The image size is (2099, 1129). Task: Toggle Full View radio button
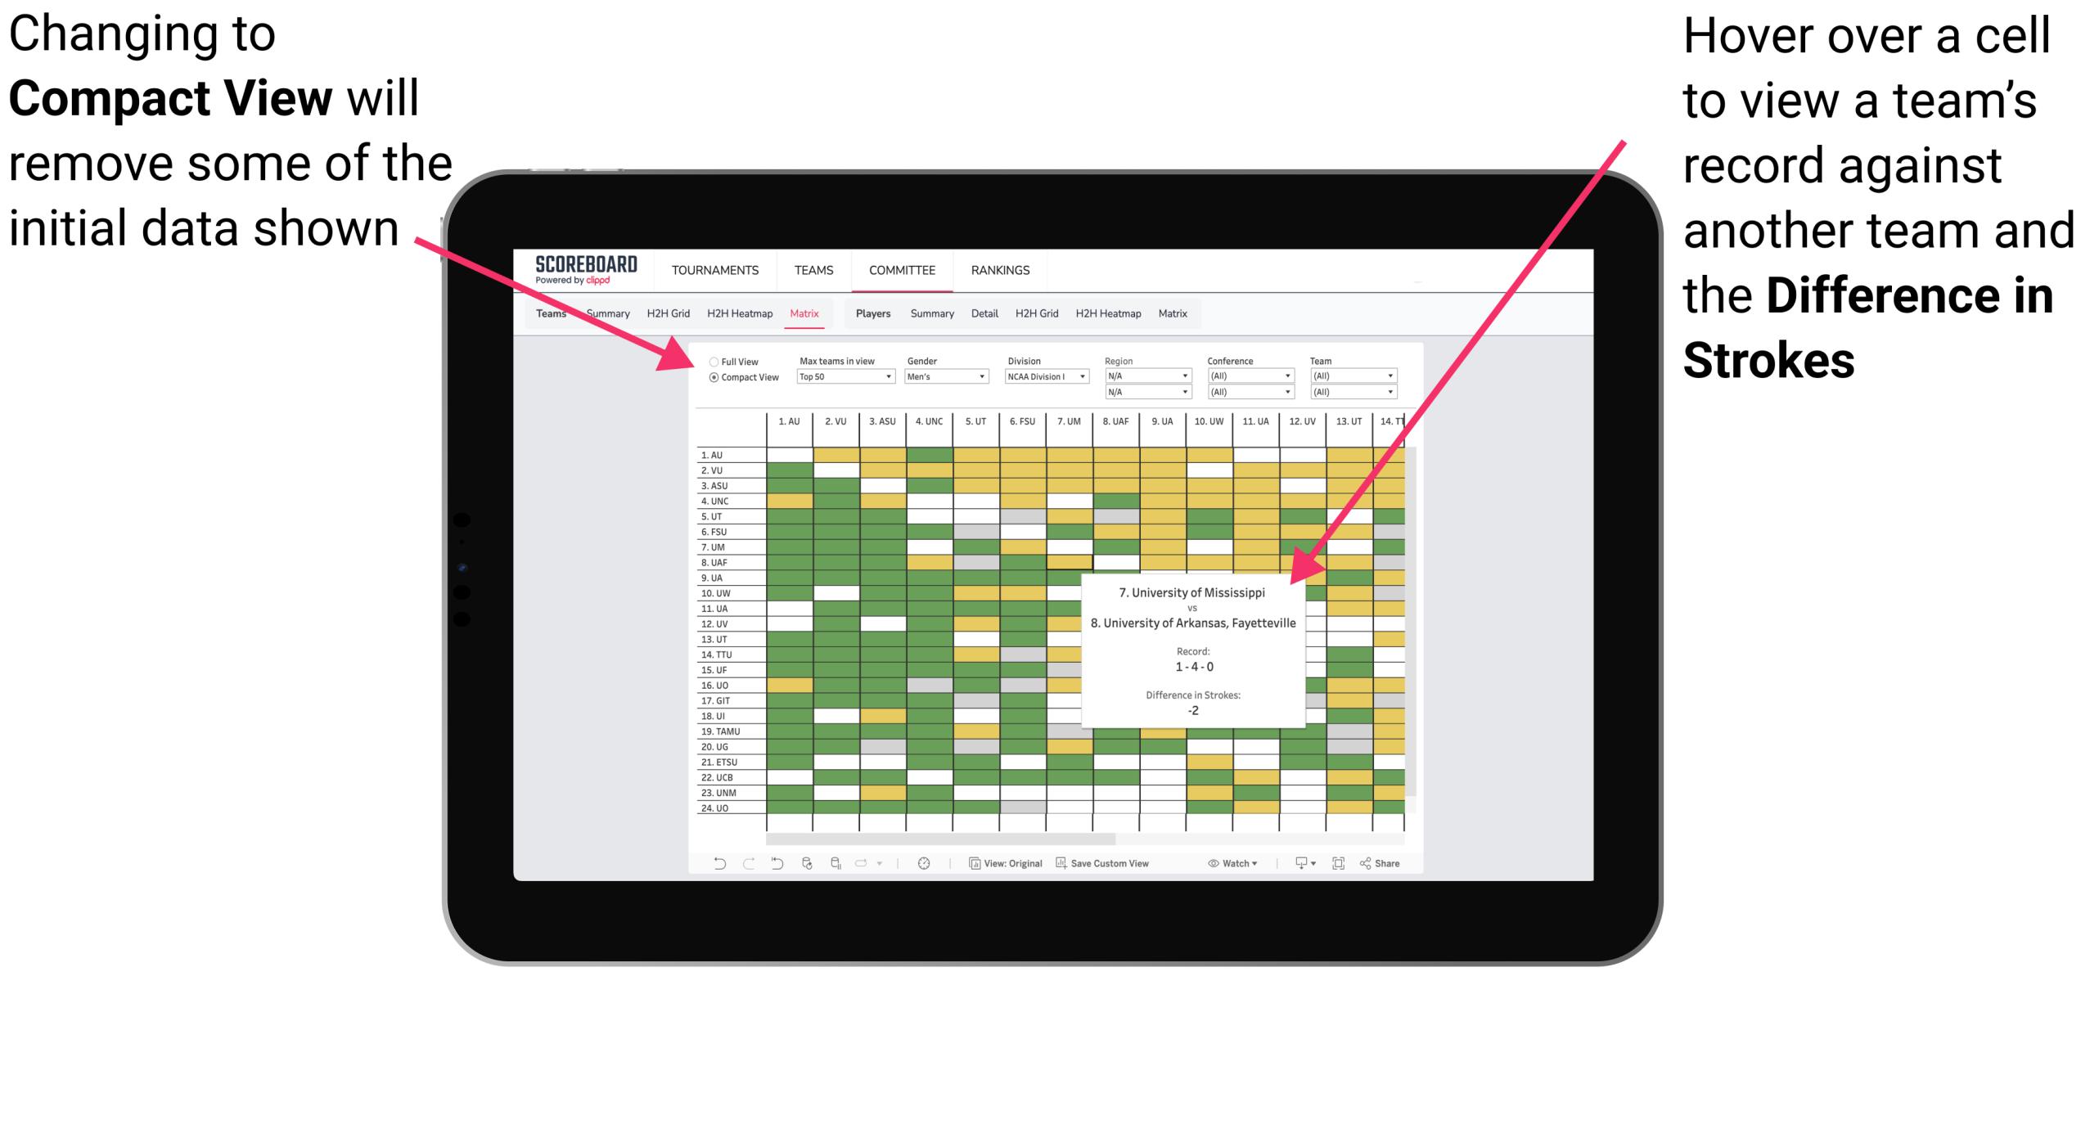click(x=708, y=364)
